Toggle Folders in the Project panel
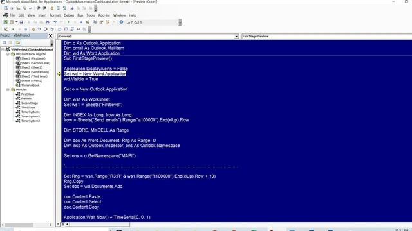This screenshot has height=231, width=412. point(17,42)
